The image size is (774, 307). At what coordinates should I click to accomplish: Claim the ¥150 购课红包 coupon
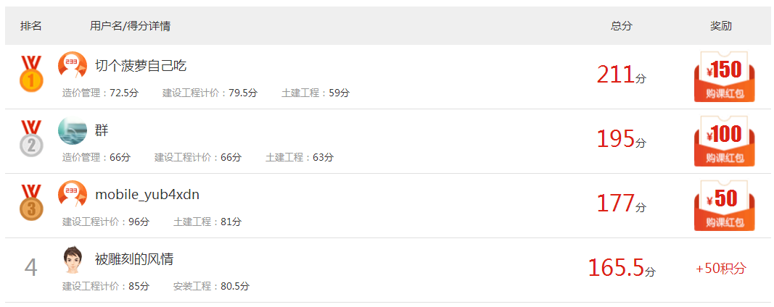(x=724, y=77)
